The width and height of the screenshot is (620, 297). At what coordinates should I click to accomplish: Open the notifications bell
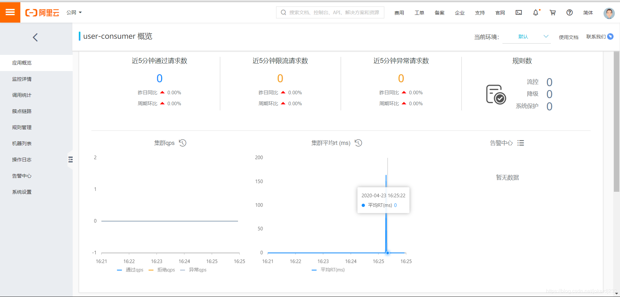[536, 13]
